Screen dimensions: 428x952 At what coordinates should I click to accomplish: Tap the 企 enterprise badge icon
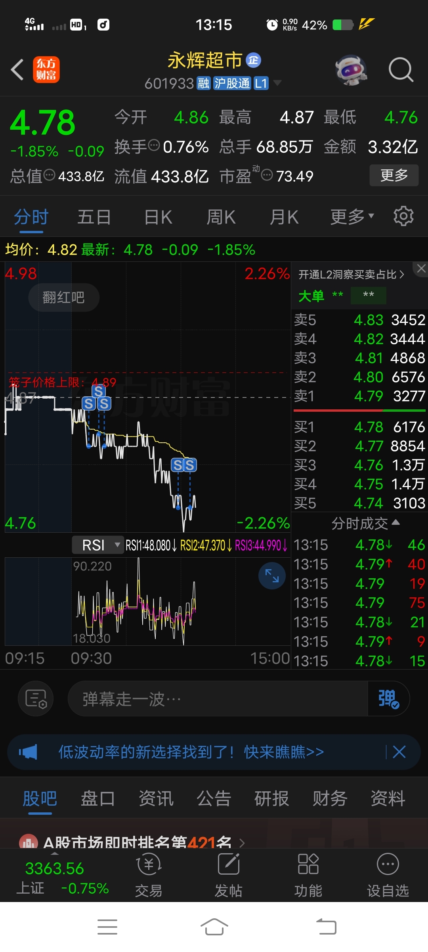(x=253, y=60)
